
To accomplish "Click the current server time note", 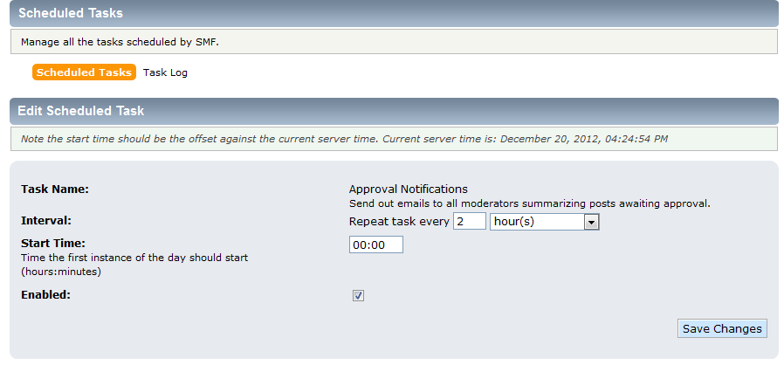I will point(394,139).
